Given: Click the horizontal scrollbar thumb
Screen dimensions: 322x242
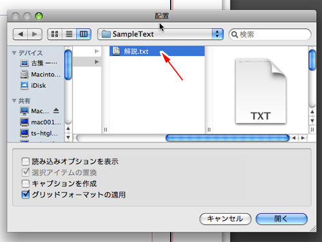Looking at the screenshot, I should [227, 138].
